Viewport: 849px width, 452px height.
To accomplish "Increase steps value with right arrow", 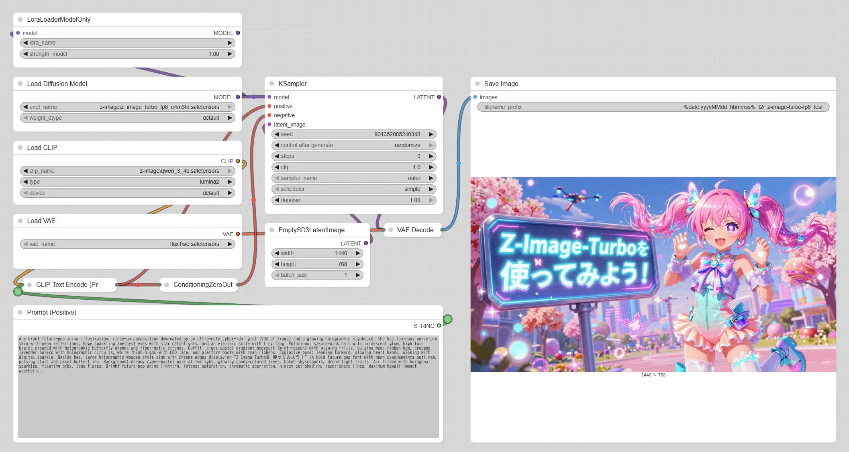I will [x=431, y=156].
